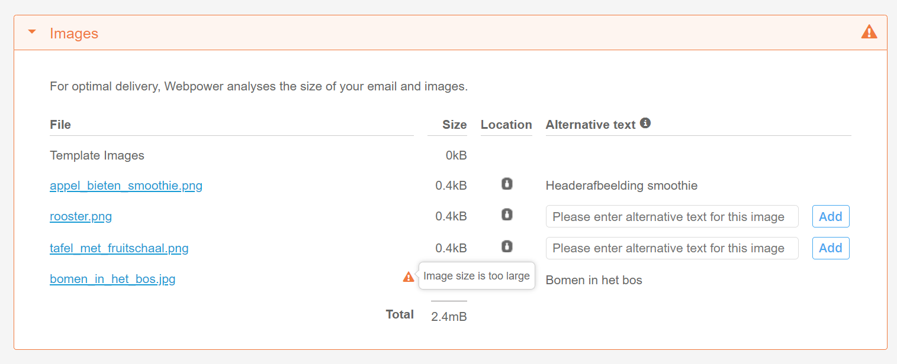Collapse the Images section with the triangle arrow

tap(32, 32)
